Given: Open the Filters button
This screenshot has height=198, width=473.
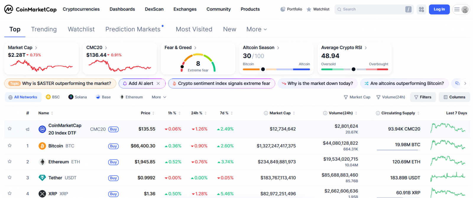Looking at the screenshot, I should [x=423, y=97].
